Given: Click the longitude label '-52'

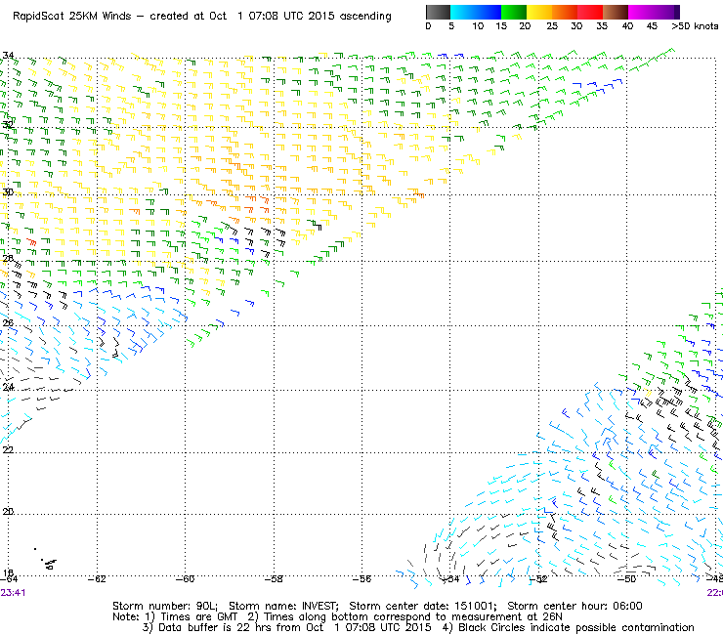Looking at the screenshot, I should (538, 579).
